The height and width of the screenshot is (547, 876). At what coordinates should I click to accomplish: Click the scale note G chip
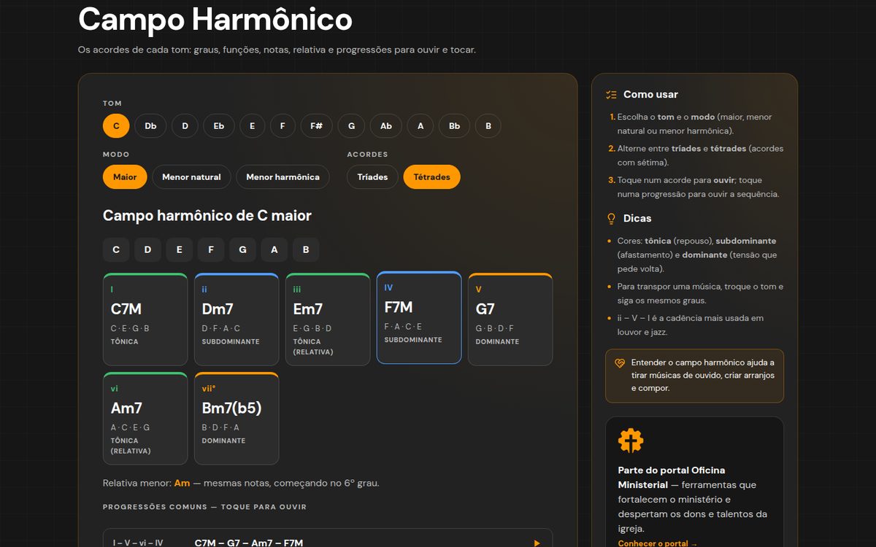click(x=242, y=249)
